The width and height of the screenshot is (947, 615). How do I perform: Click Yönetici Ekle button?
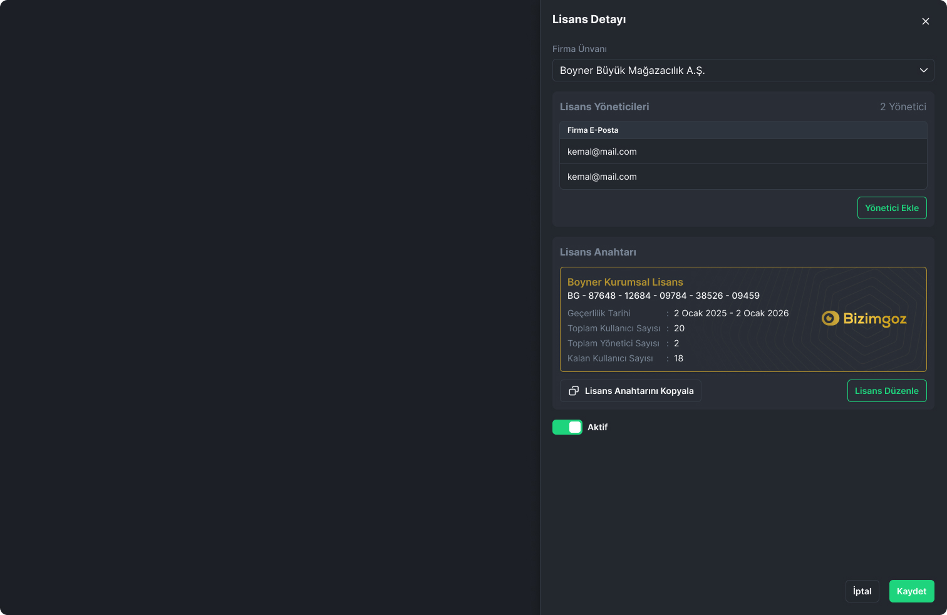click(x=892, y=208)
